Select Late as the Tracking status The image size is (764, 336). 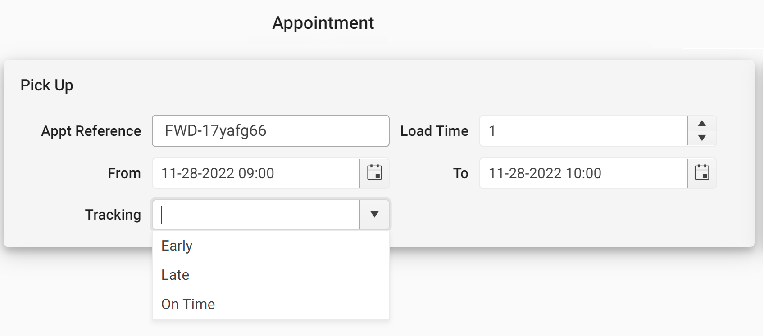coord(175,275)
